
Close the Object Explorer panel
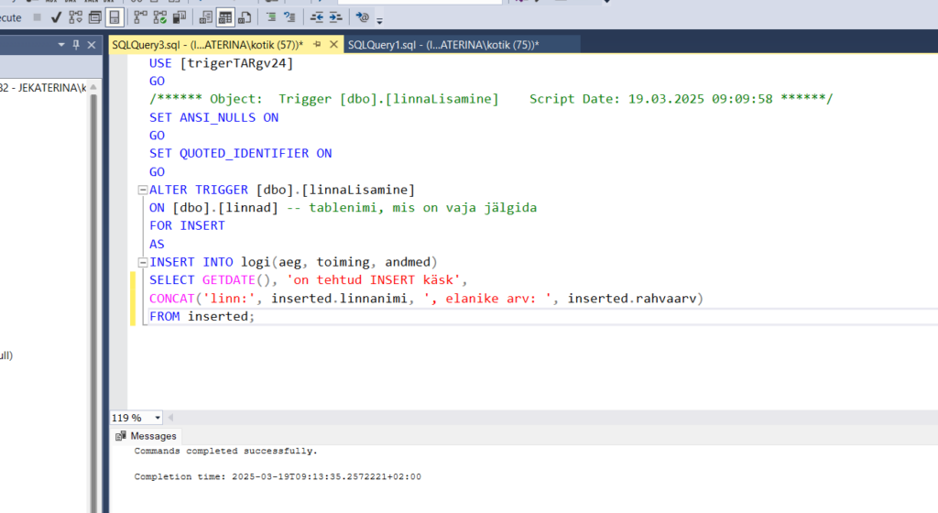click(92, 45)
